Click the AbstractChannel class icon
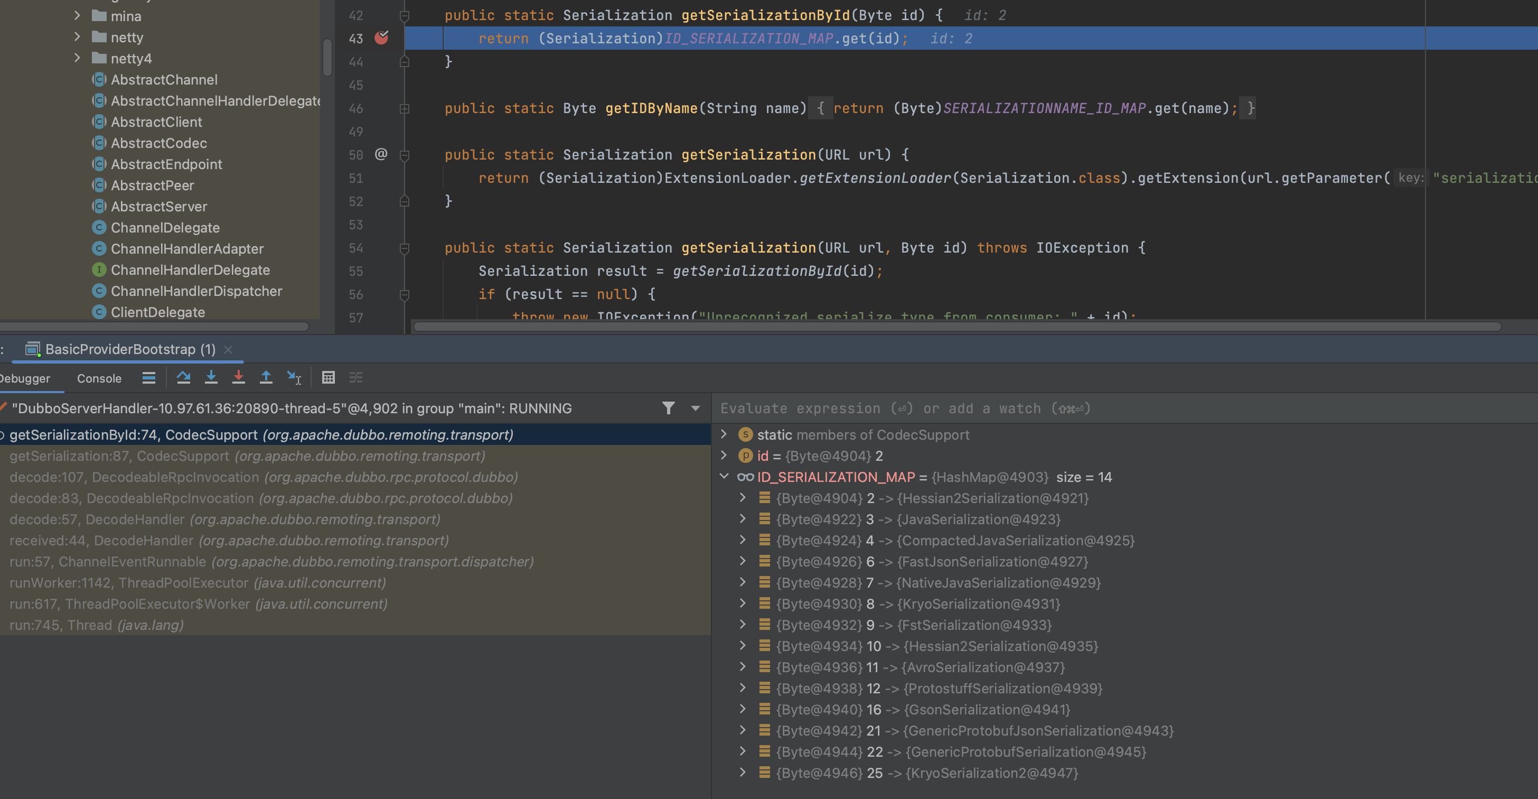The width and height of the screenshot is (1538, 799). coord(99,79)
